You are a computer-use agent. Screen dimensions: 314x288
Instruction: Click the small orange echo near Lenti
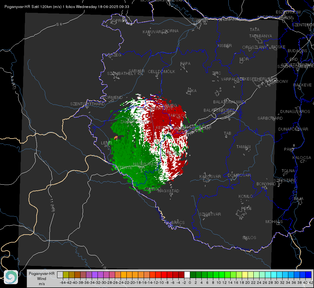(x=116, y=138)
